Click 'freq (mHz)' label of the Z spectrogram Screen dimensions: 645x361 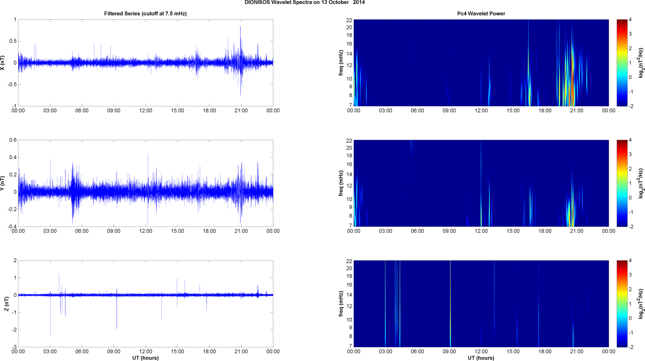pos(341,304)
